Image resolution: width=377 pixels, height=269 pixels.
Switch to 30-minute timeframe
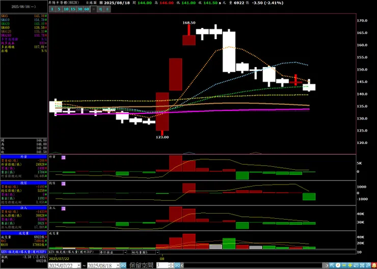(x=80, y=9)
